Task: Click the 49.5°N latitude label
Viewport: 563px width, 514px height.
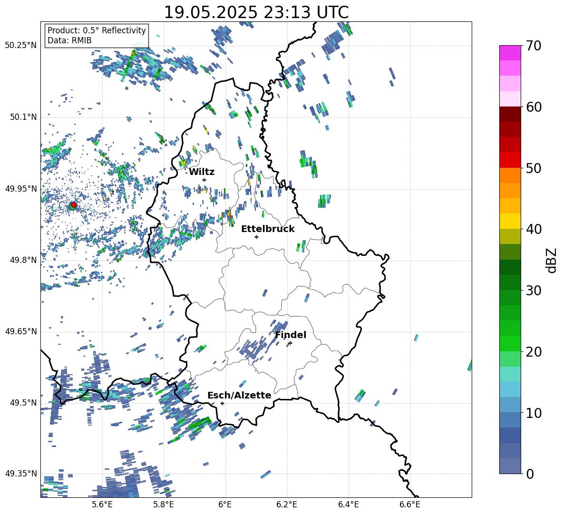Action: click(x=23, y=402)
